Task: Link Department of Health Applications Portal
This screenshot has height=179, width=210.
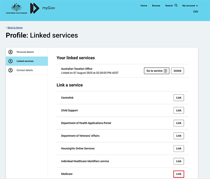Action: 179,123
